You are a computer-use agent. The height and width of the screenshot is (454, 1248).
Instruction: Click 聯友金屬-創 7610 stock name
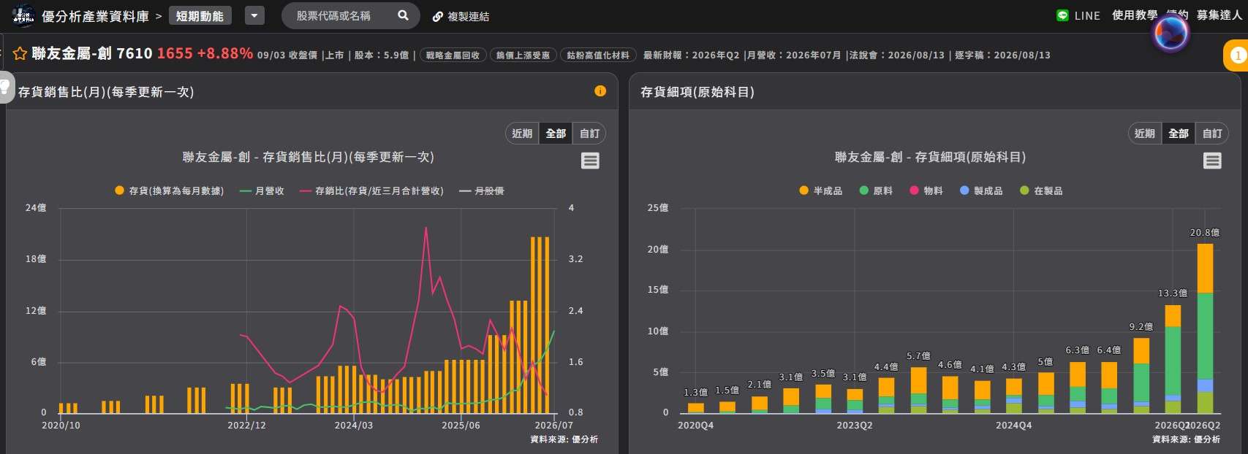pos(92,53)
